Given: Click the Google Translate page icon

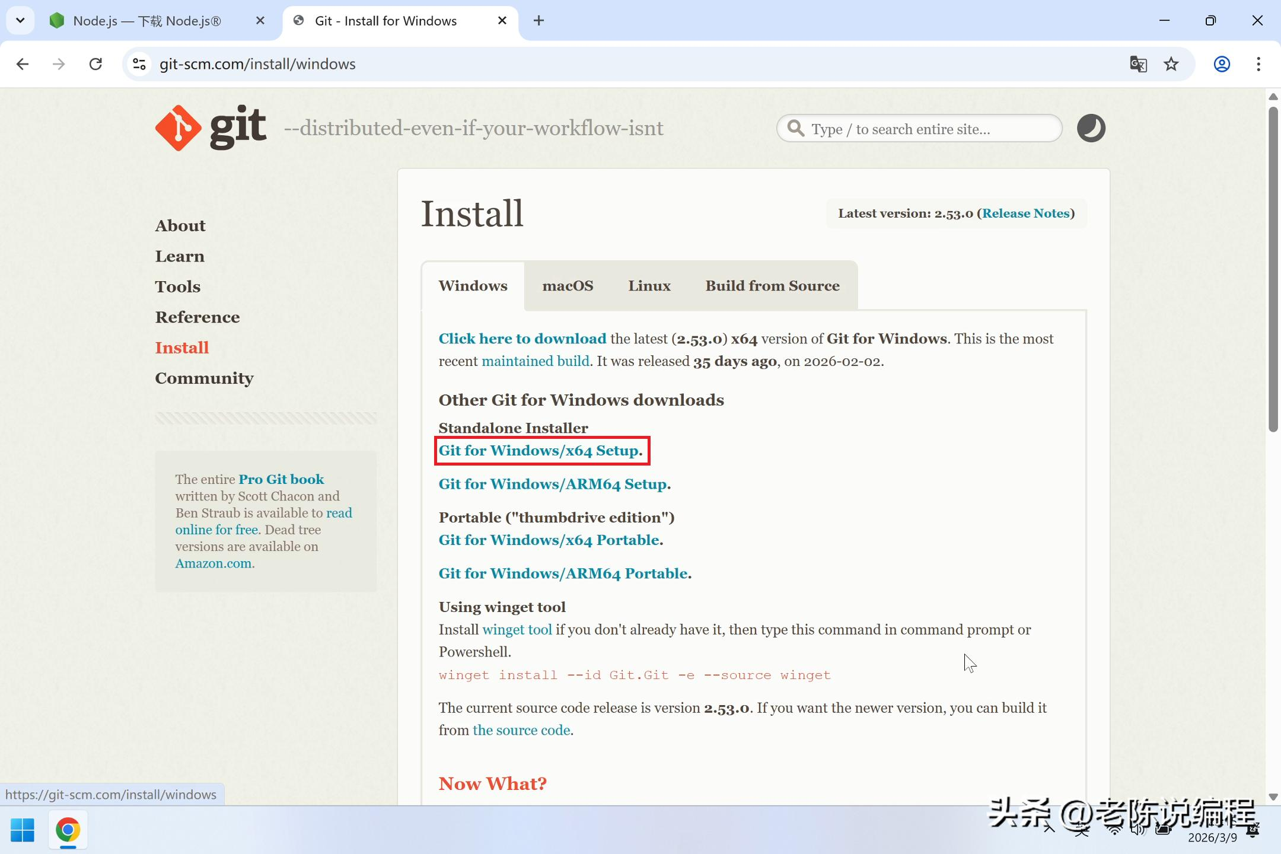Looking at the screenshot, I should point(1137,64).
